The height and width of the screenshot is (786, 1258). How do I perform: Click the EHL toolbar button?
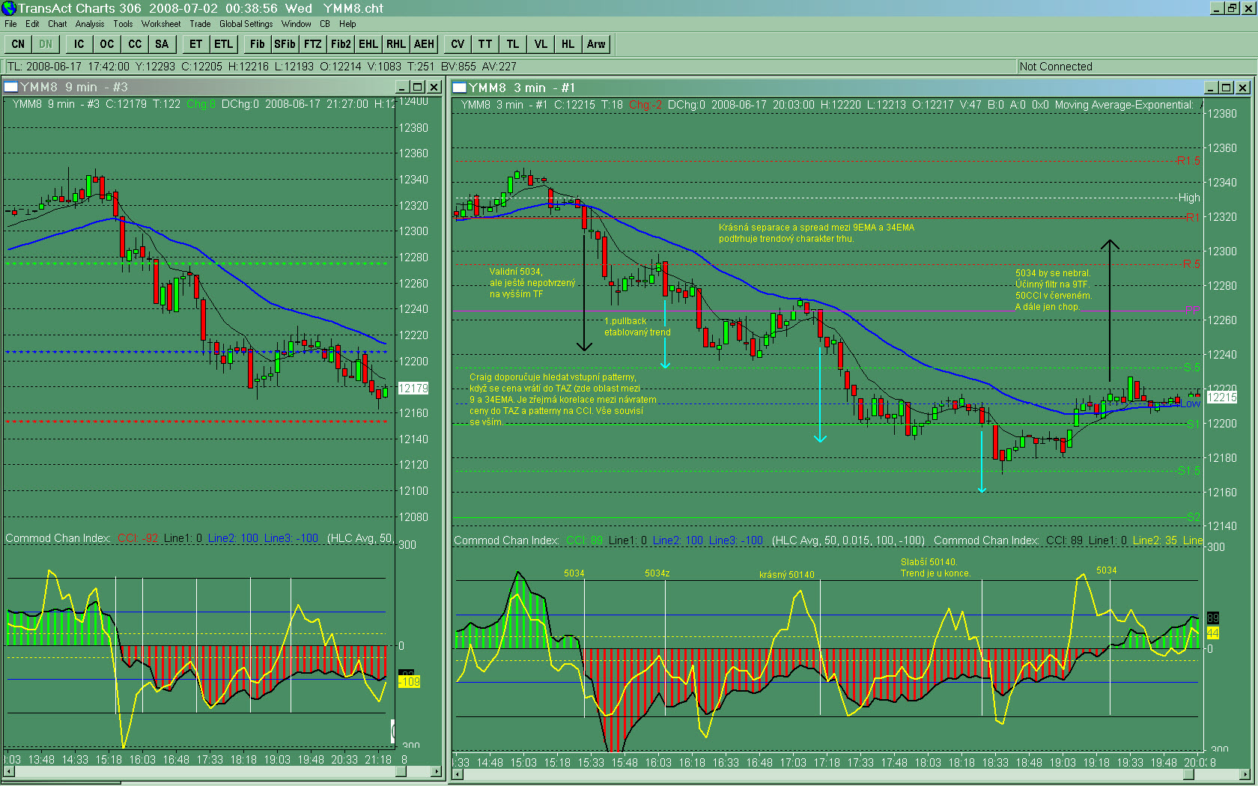click(368, 44)
